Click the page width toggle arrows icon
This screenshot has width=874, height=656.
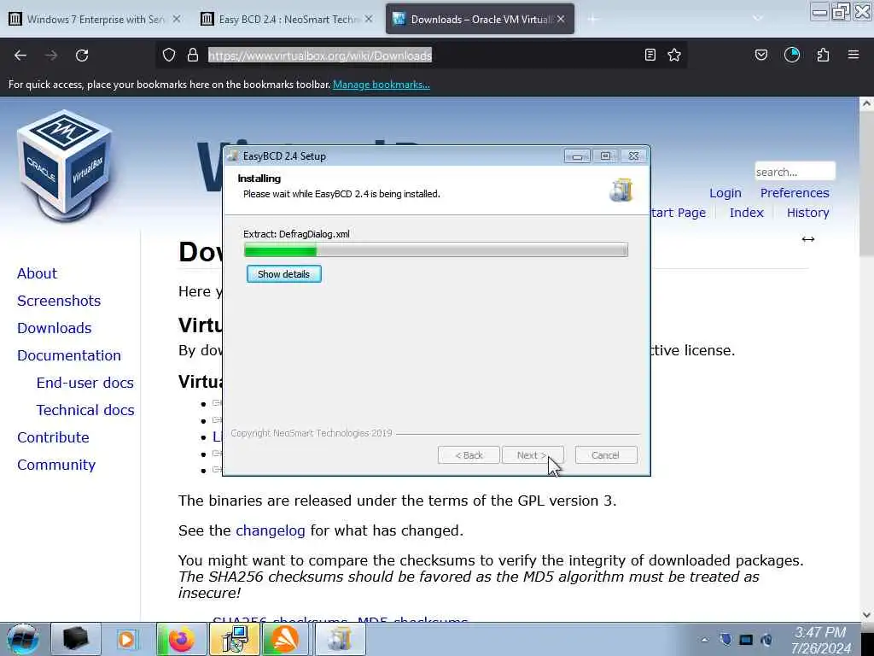click(x=808, y=239)
